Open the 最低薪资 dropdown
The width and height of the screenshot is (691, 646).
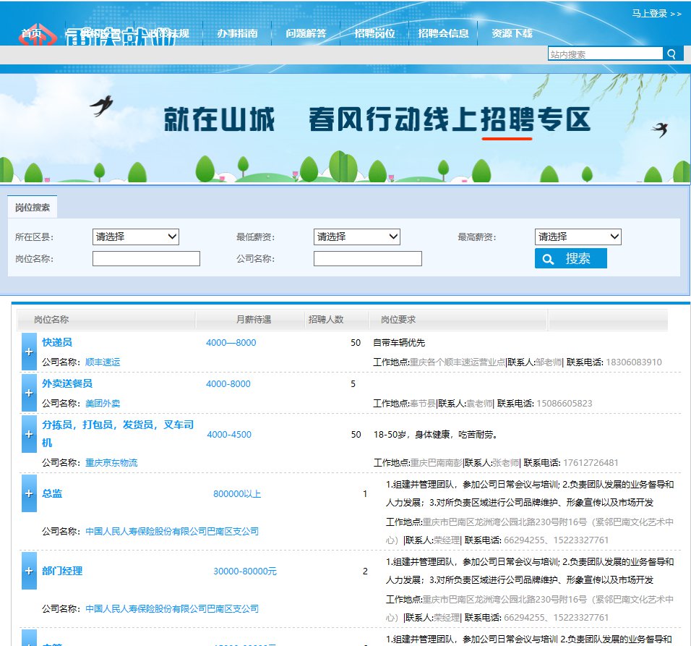356,237
